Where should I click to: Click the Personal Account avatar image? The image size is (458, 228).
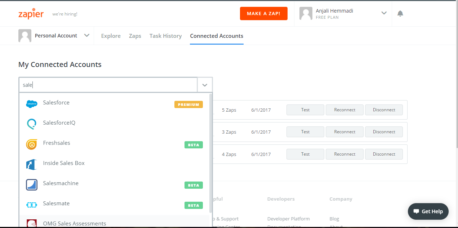[x=25, y=36]
